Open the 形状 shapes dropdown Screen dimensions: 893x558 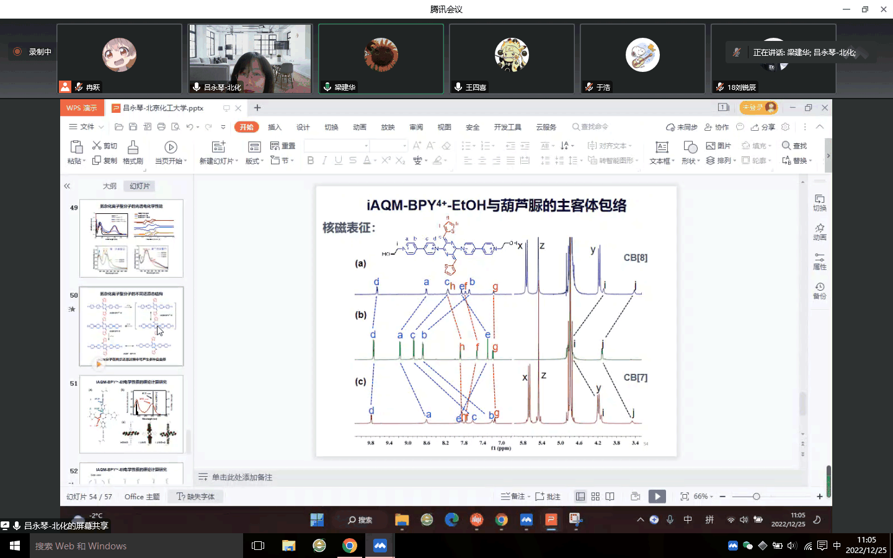690,151
